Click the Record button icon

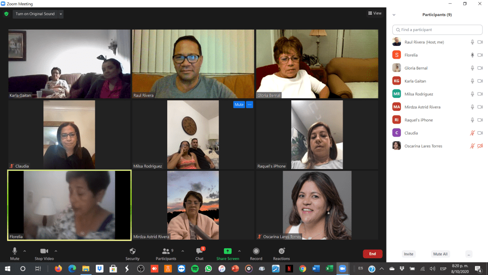click(x=256, y=251)
